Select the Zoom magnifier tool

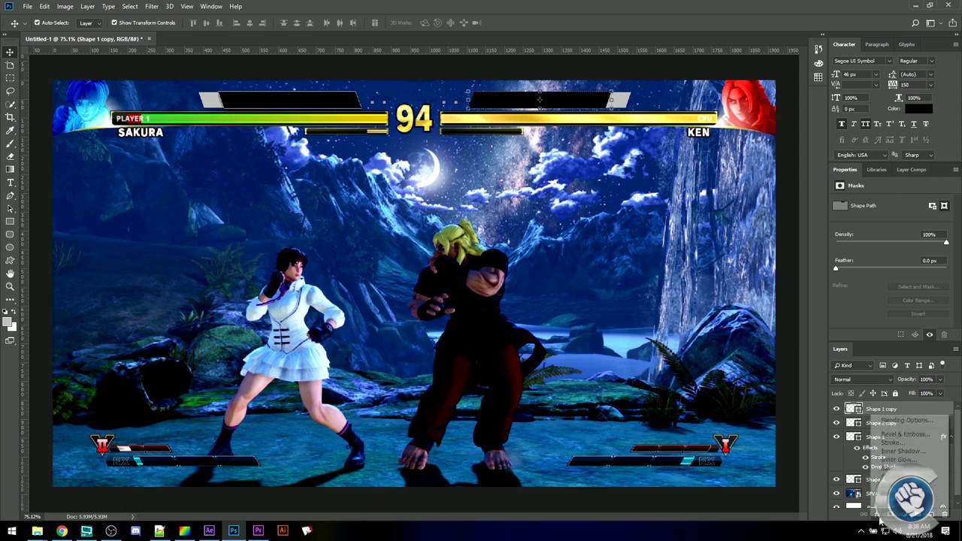click(10, 286)
